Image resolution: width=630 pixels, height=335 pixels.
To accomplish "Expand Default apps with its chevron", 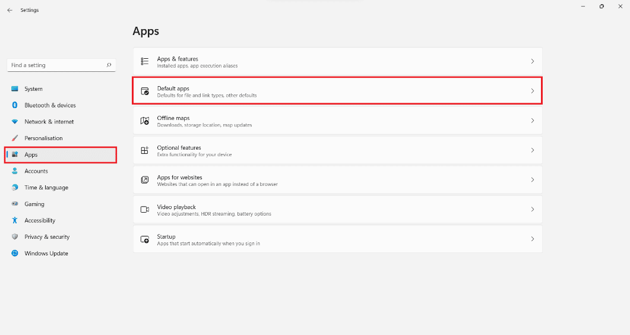I will point(532,91).
